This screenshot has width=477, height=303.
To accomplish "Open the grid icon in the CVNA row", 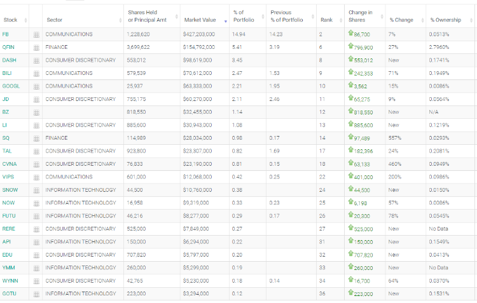I will click(x=36, y=165).
